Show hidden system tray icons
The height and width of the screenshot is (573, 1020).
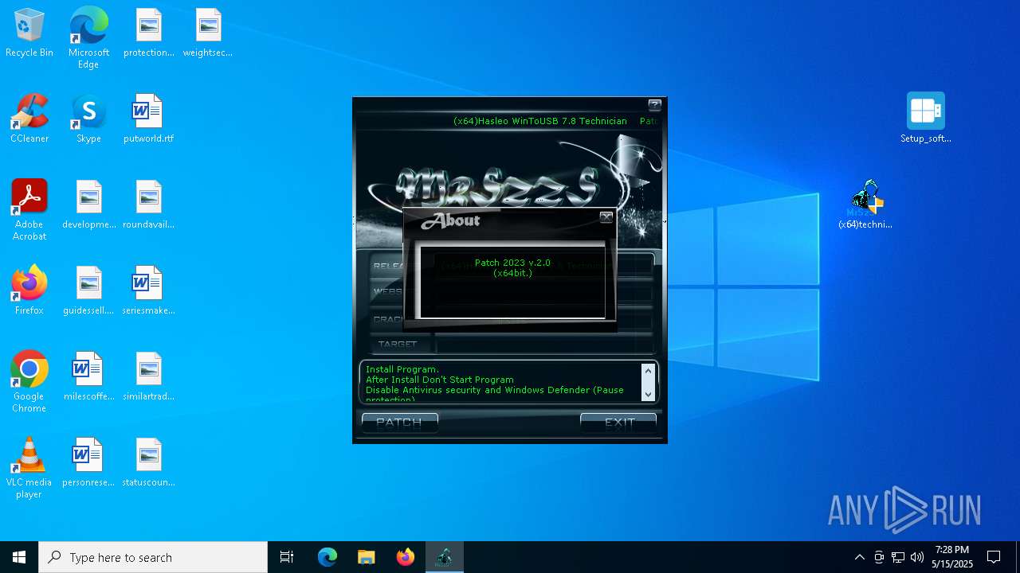859,557
